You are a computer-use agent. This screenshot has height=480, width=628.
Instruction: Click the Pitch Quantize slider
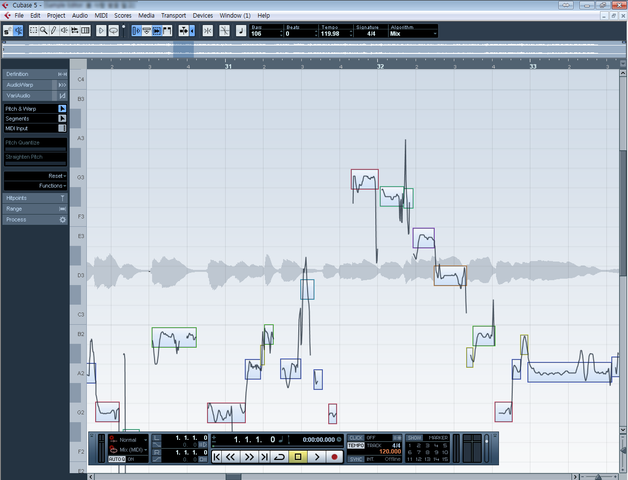click(35, 149)
